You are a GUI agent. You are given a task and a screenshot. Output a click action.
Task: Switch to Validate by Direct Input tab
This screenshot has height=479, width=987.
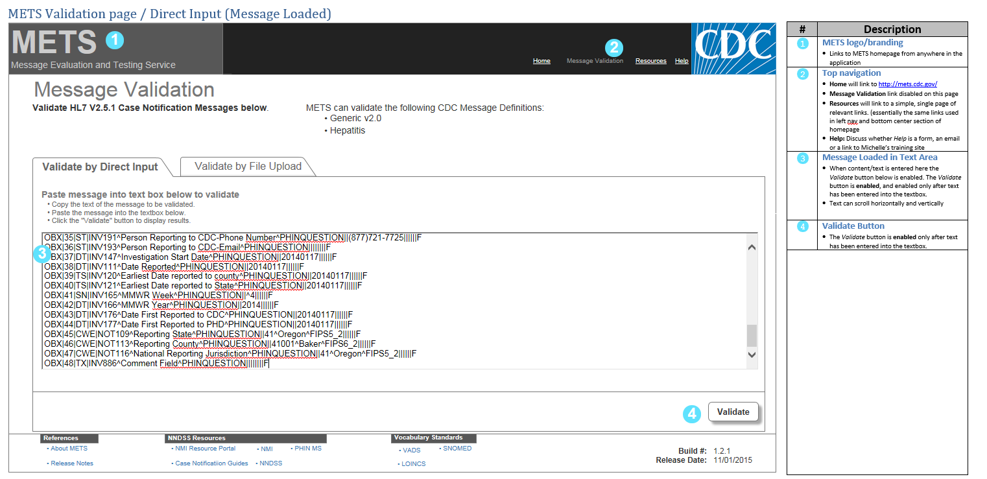pos(100,167)
